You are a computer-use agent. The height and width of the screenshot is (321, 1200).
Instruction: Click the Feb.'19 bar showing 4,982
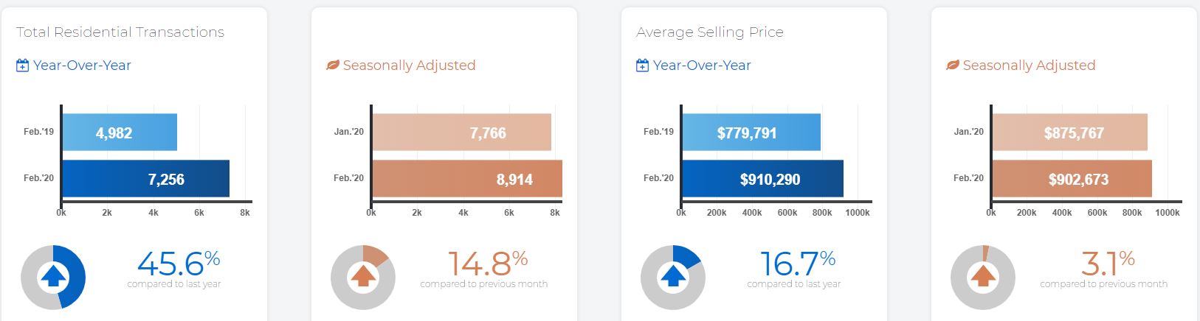click(x=120, y=133)
